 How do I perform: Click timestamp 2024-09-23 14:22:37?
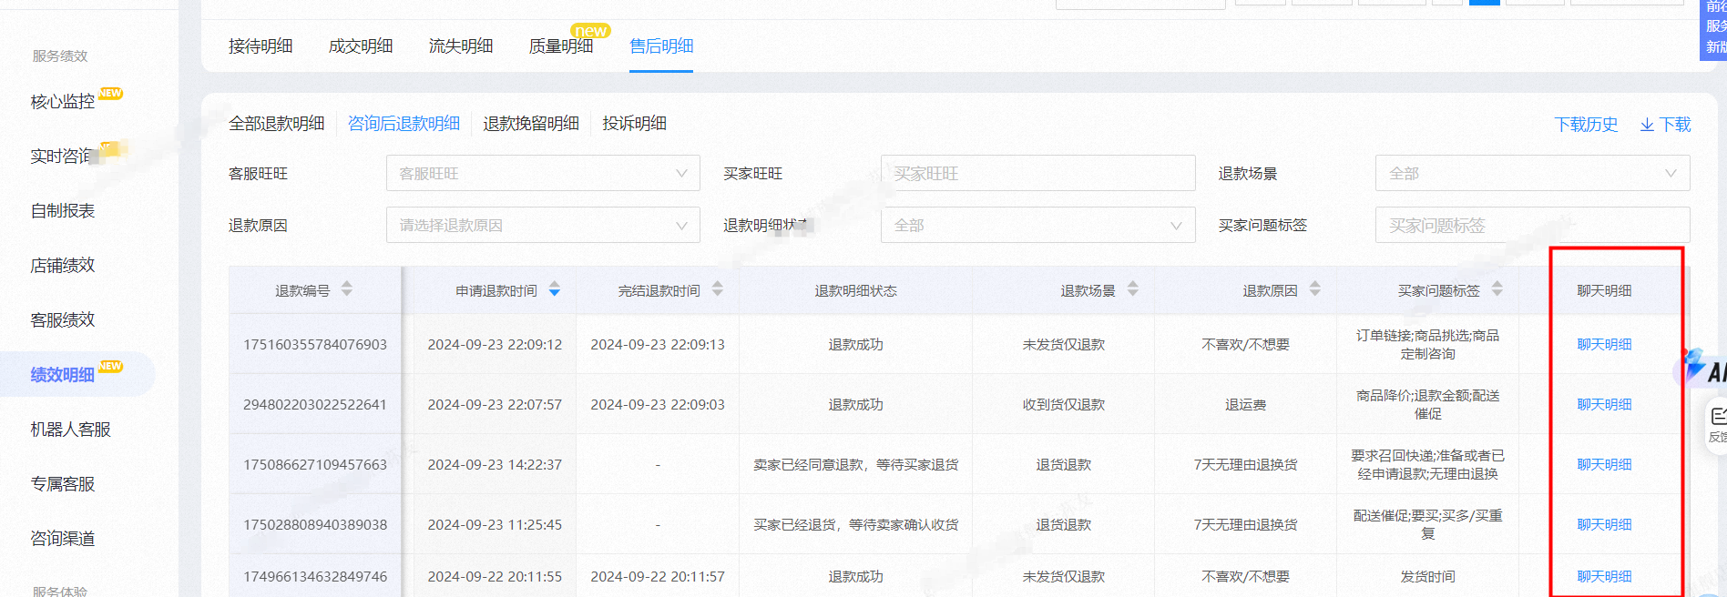click(495, 464)
